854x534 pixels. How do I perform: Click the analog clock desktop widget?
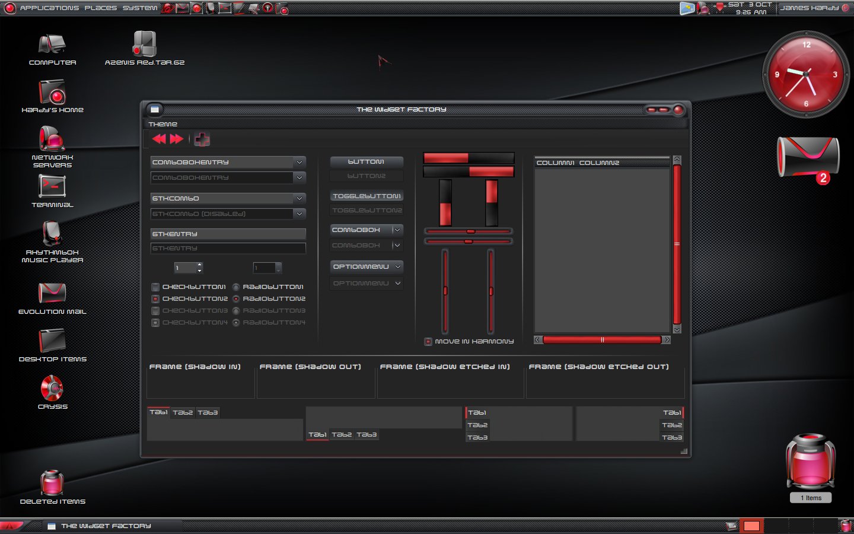tap(806, 74)
